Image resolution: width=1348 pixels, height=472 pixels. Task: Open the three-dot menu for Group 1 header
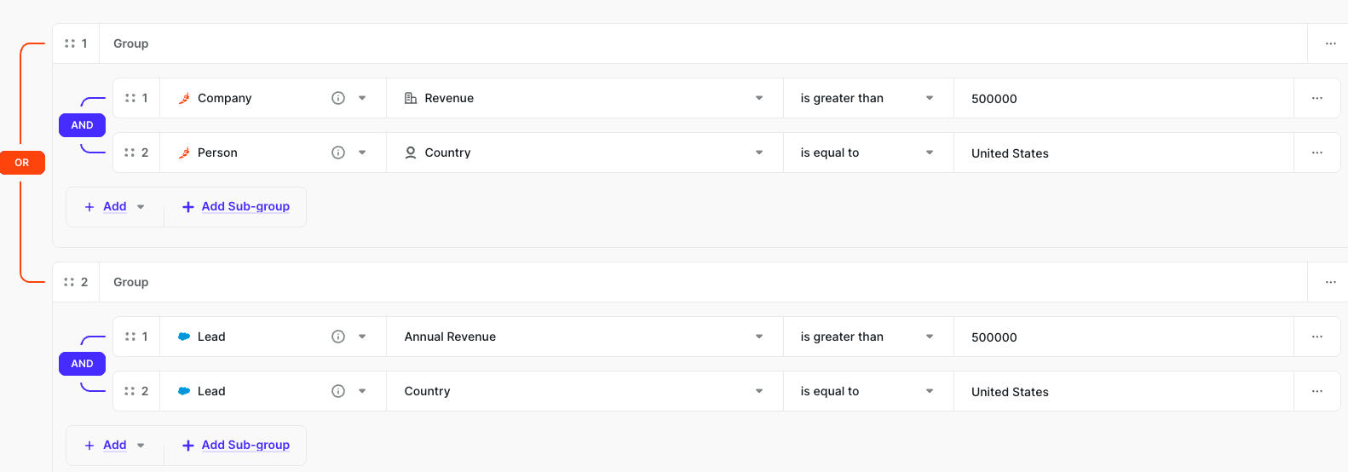click(1330, 43)
